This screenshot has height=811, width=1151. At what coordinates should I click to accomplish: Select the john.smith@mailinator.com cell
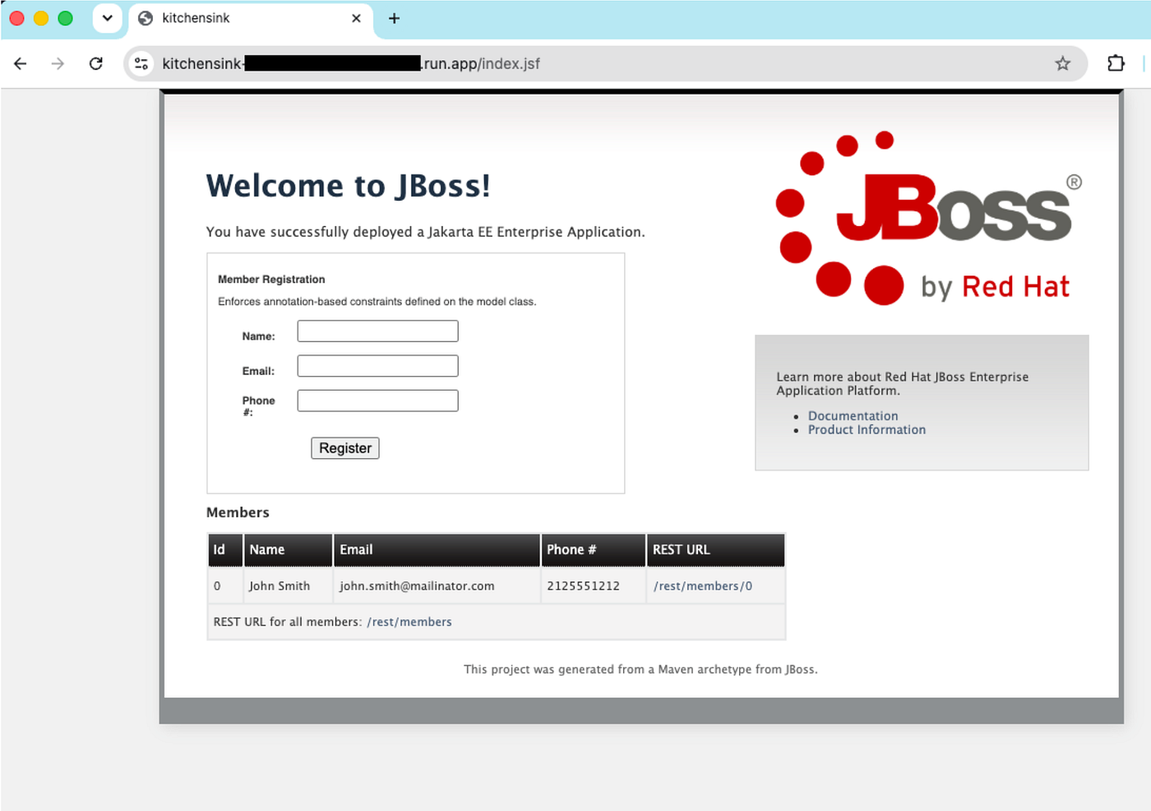click(x=437, y=586)
